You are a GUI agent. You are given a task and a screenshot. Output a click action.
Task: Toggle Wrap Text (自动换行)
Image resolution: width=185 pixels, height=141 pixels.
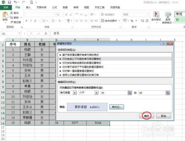click(x=108, y=14)
